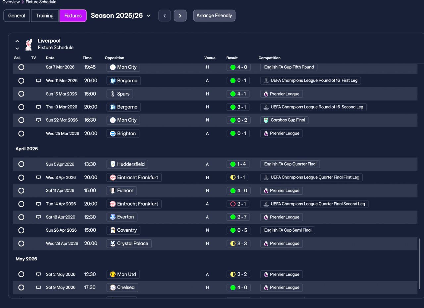Switch to the General tab
This screenshot has width=424, height=308.
[17, 16]
